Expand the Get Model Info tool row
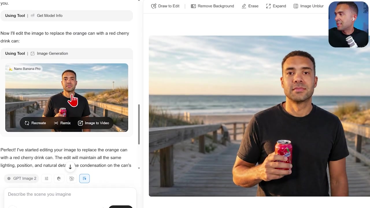 (67, 16)
